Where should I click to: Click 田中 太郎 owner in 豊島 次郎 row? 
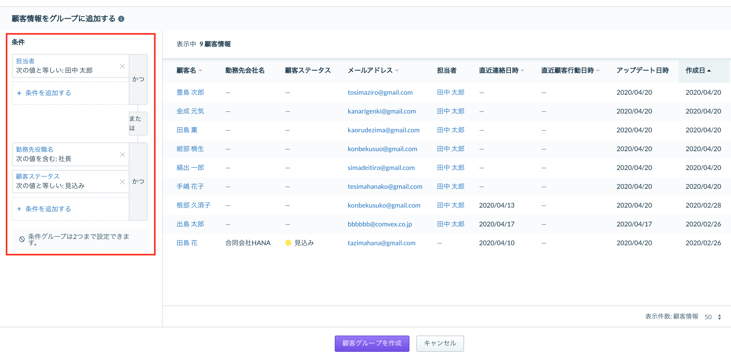coord(451,93)
